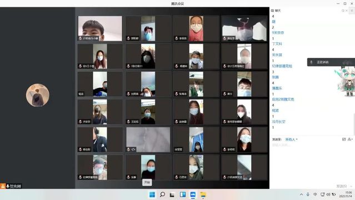This screenshot has width=355, height=200.
Task: Click the image send icon in chat
Action: 344,139
